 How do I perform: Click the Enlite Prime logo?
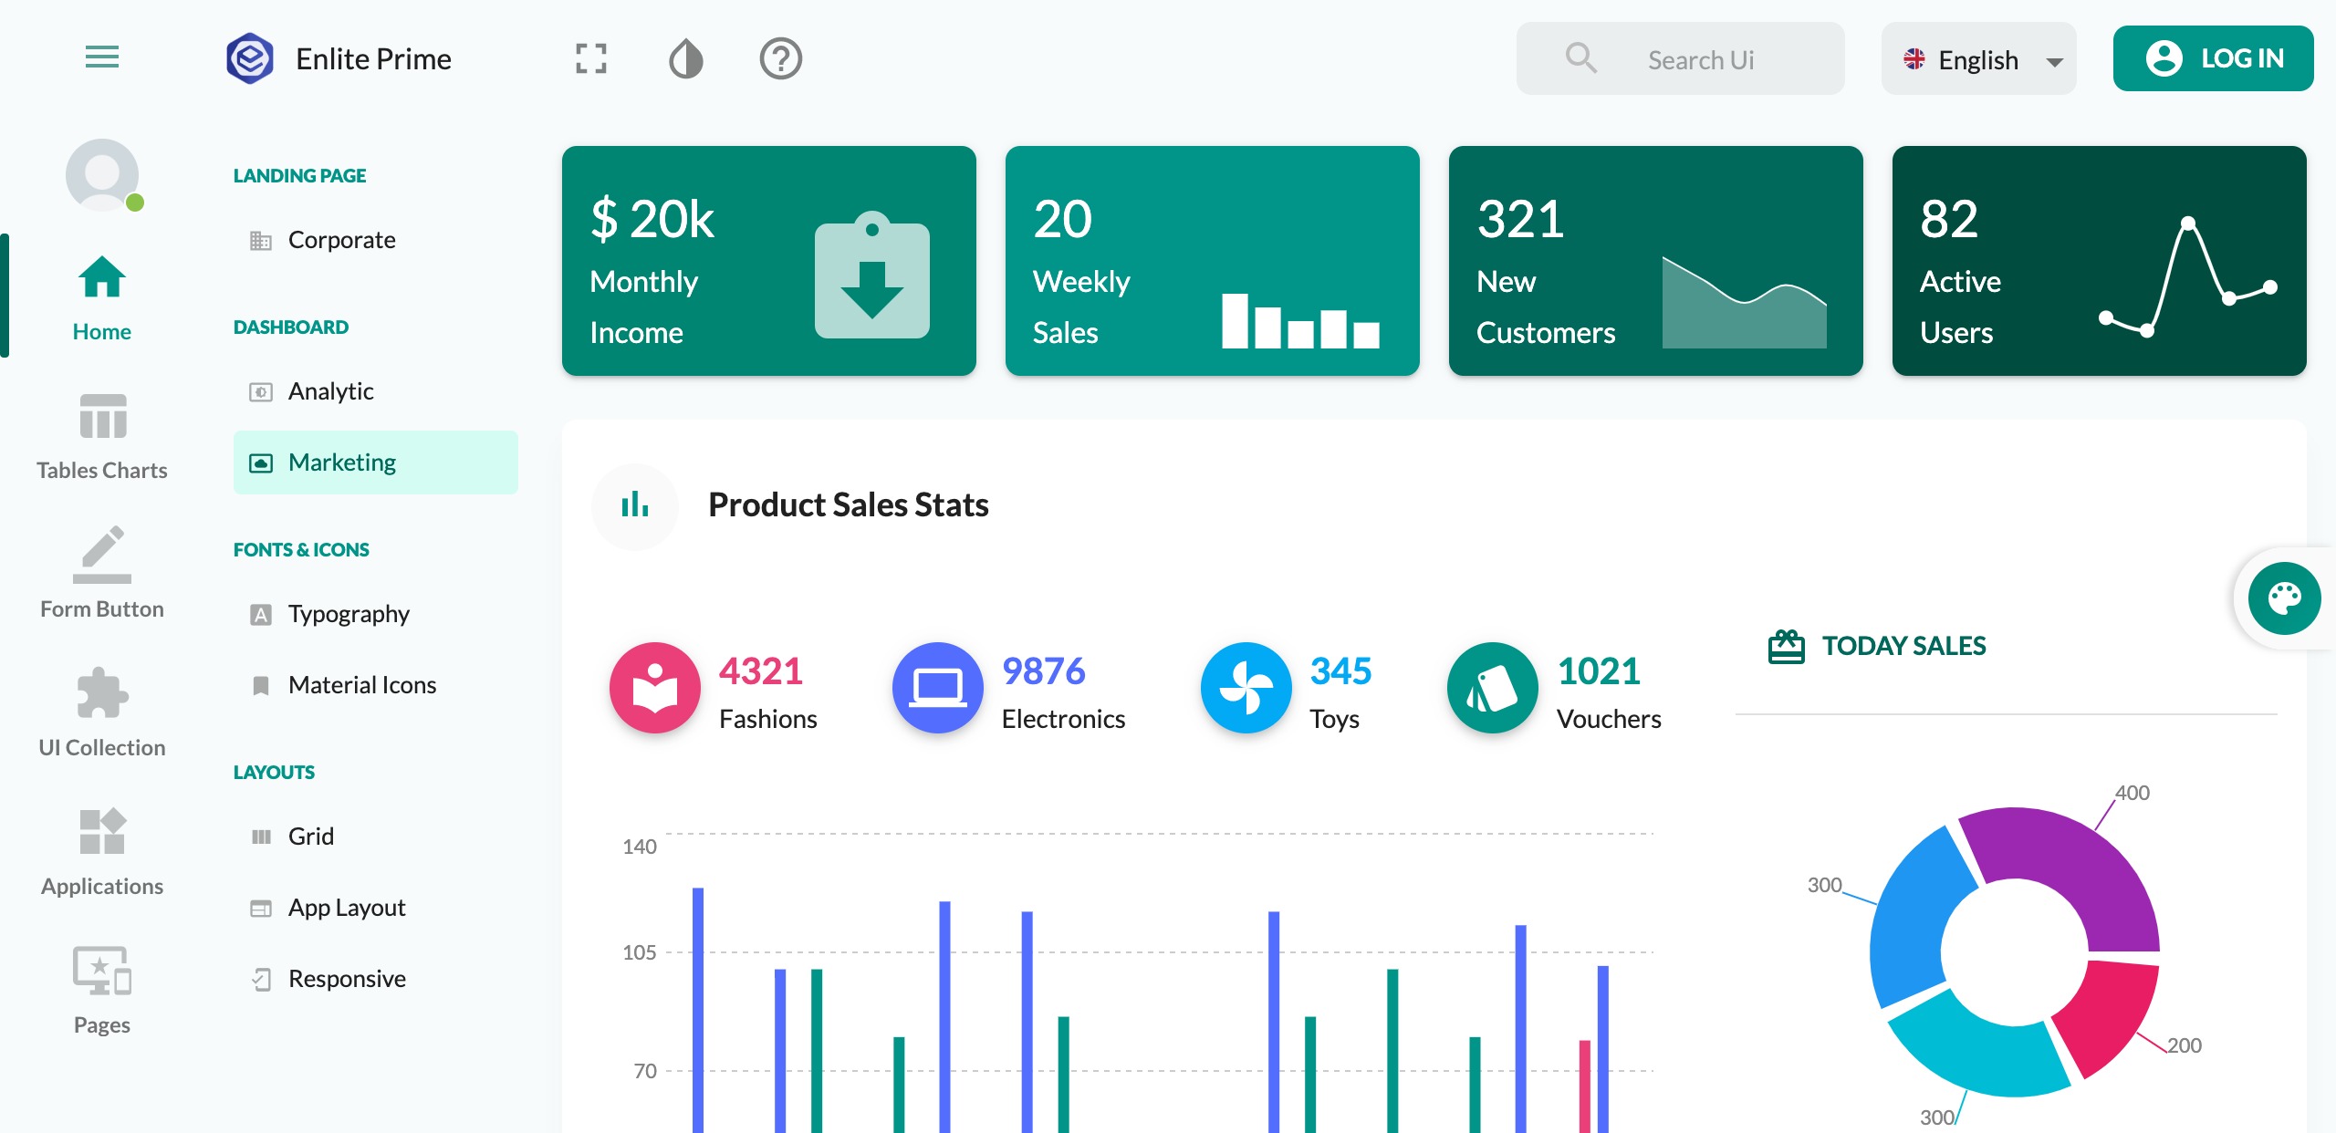click(249, 59)
